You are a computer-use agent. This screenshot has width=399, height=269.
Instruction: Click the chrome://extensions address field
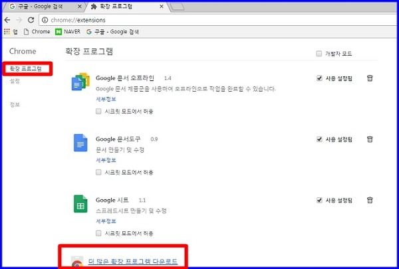(219, 20)
